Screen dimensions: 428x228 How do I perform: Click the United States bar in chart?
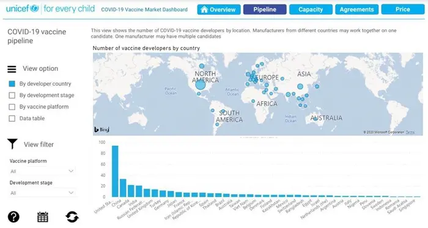(115, 171)
